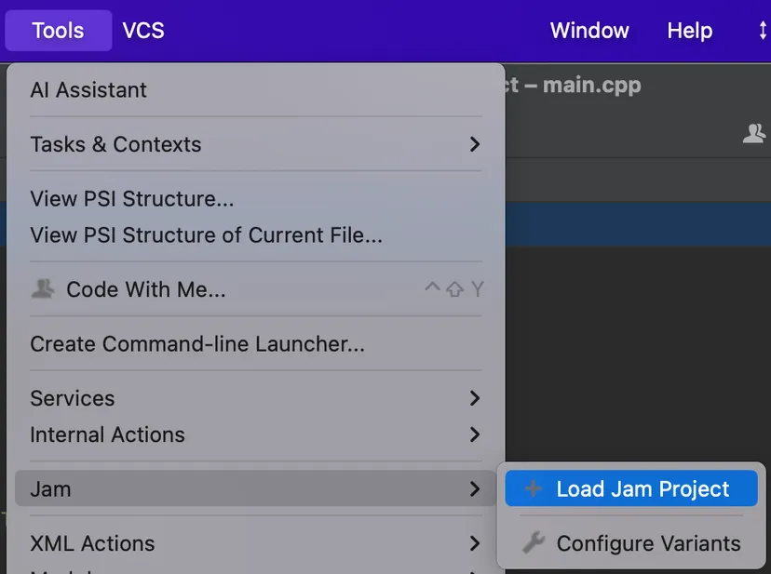Select AI Assistant menu entry
This screenshot has width=771, height=574.
coord(256,90)
